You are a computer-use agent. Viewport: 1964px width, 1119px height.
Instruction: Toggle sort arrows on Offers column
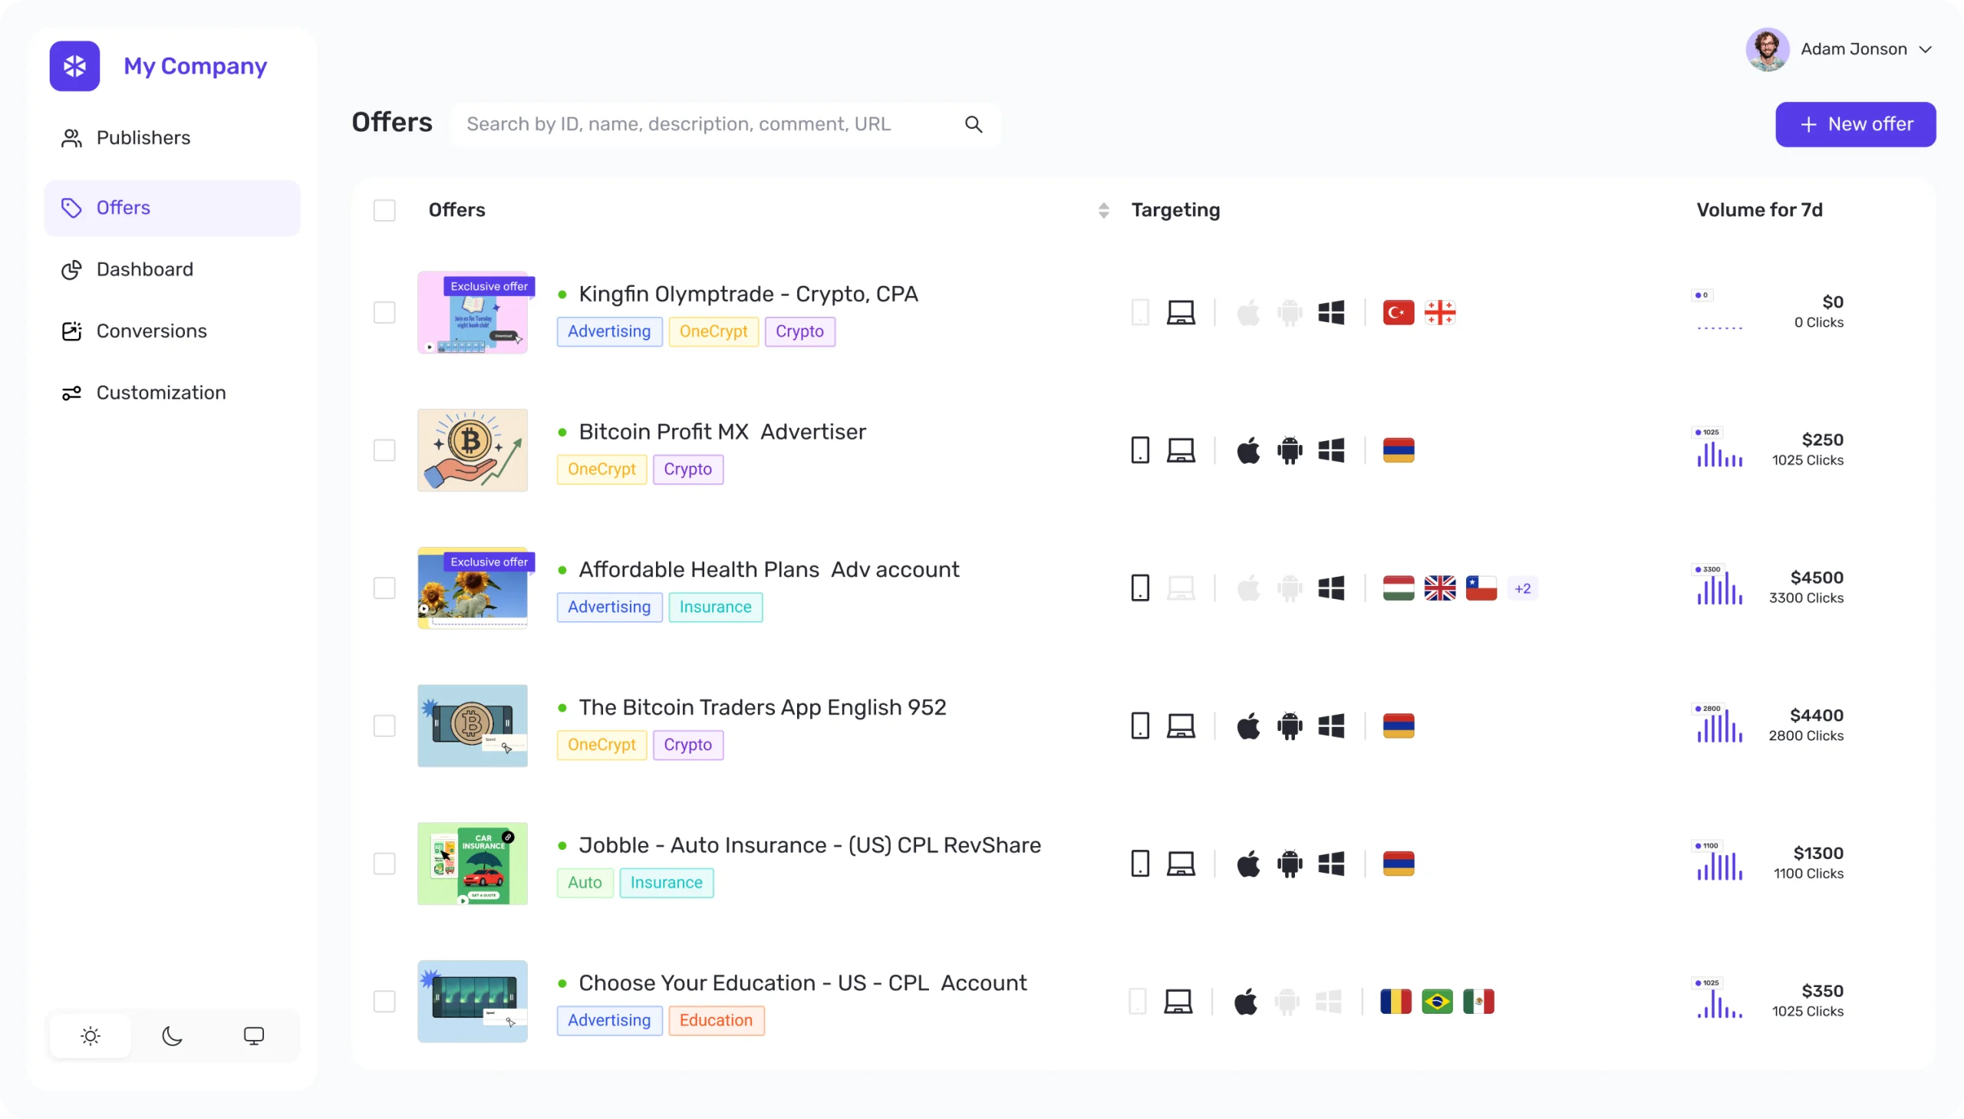pyautogui.click(x=1104, y=211)
